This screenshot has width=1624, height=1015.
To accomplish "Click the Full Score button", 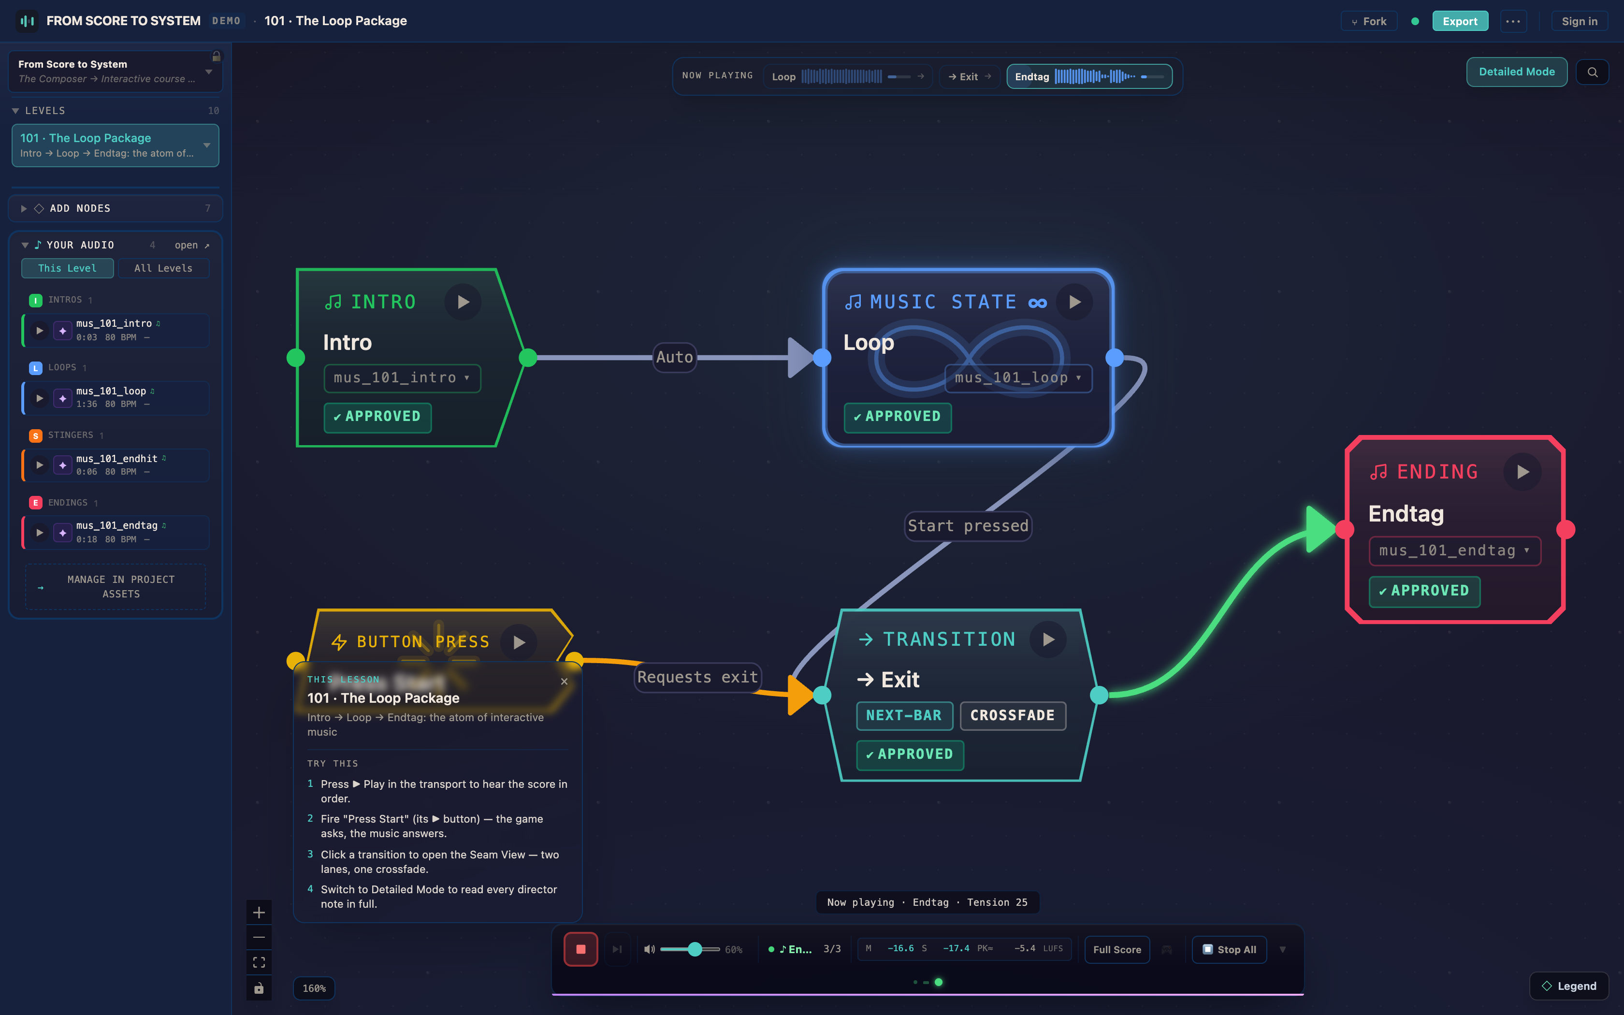I will tap(1116, 949).
